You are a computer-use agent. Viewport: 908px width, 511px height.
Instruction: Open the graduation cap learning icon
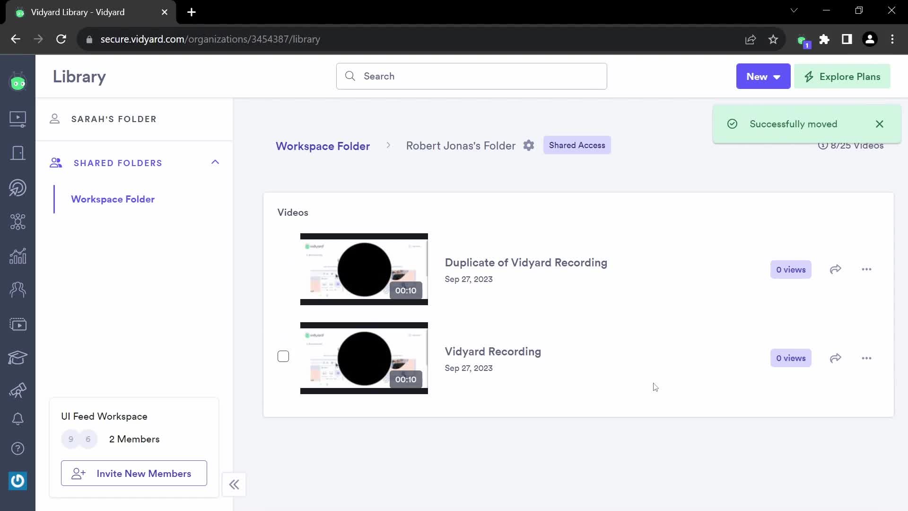pos(18,357)
